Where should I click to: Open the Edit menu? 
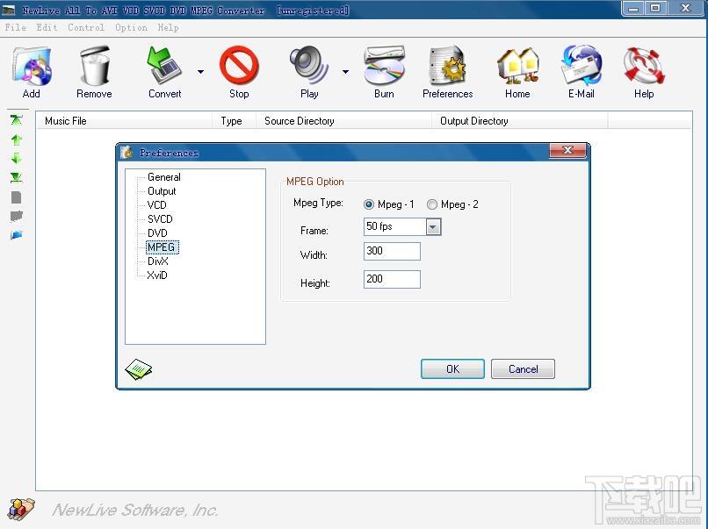(47, 27)
